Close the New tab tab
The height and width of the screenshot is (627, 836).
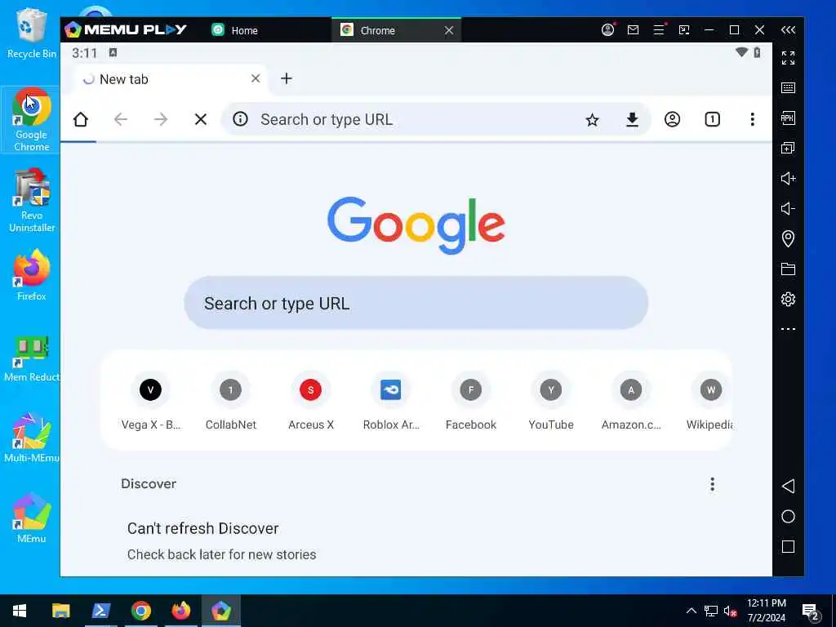point(256,78)
